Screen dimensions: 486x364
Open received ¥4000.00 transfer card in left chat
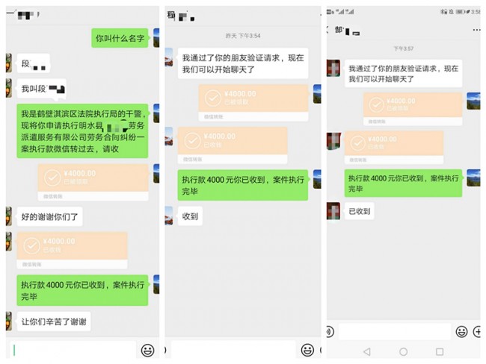tap(73, 250)
